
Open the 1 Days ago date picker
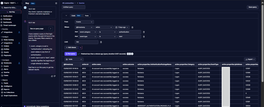122,27
